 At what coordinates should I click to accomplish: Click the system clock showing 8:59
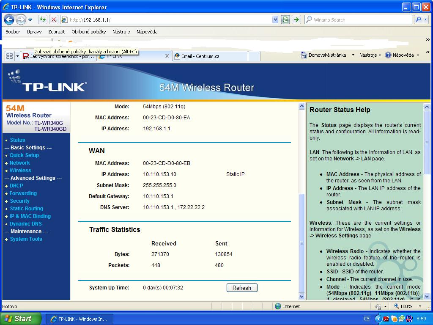[421, 319]
